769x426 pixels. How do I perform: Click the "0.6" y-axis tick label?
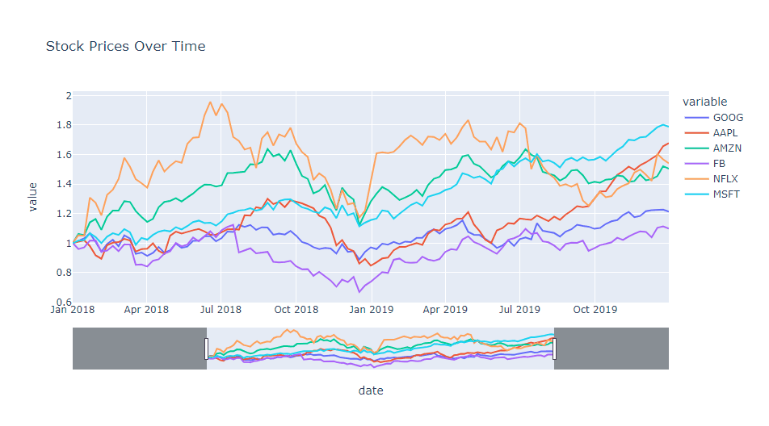(63, 302)
